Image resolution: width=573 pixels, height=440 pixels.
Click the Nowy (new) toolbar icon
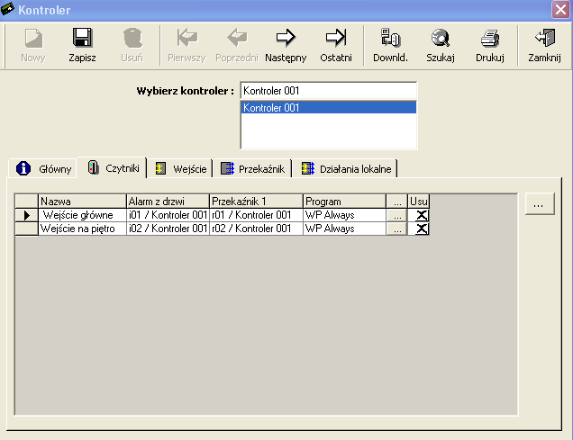33,38
